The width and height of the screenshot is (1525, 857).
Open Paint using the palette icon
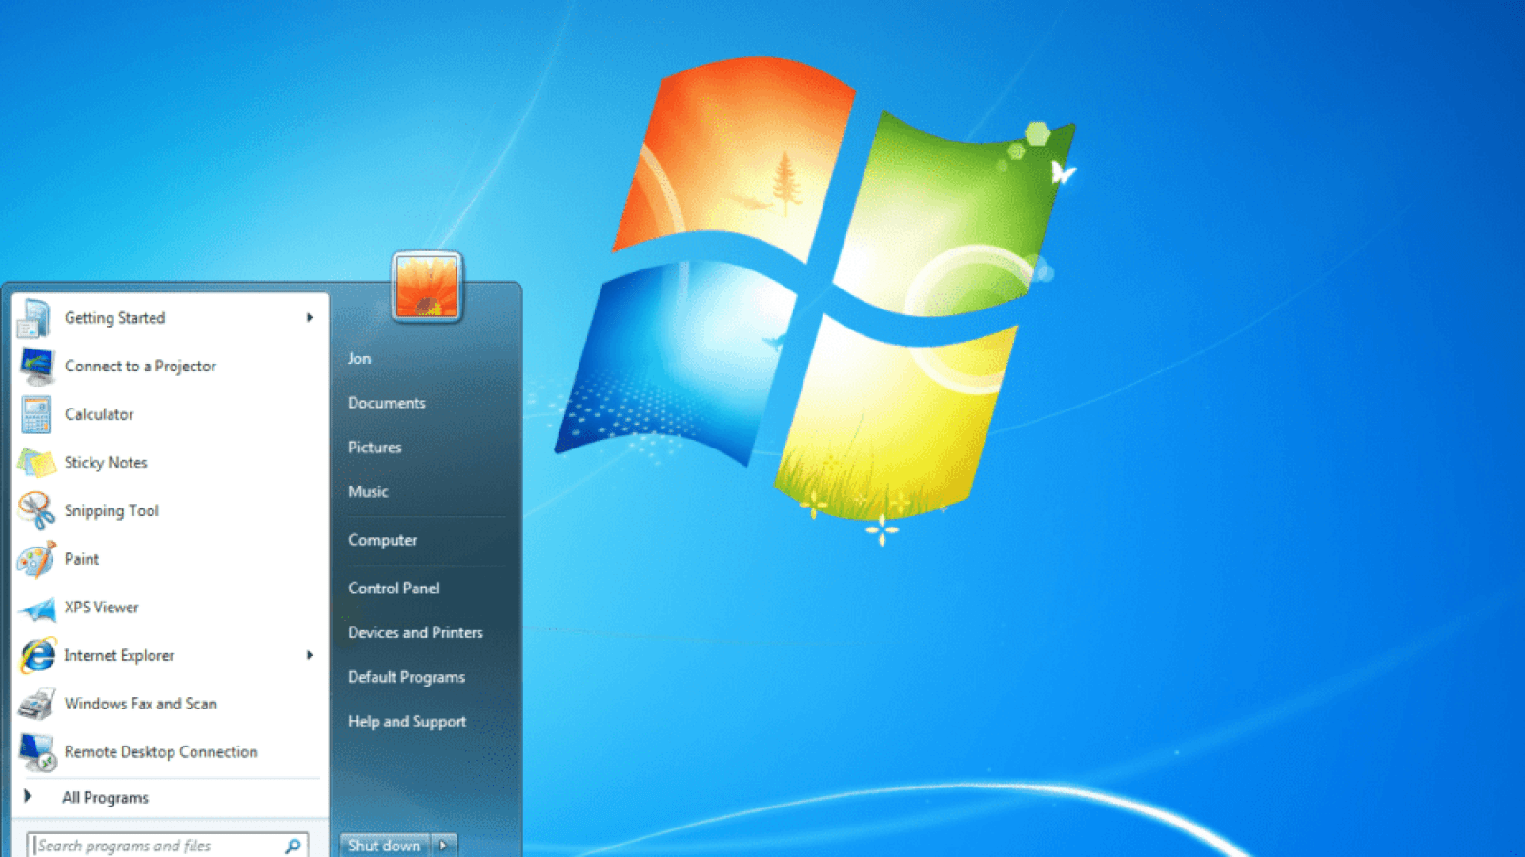(x=36, y=559)
